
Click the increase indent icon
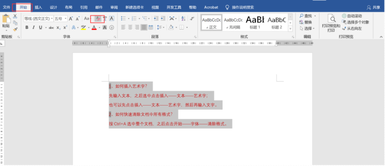coord(163,18)
